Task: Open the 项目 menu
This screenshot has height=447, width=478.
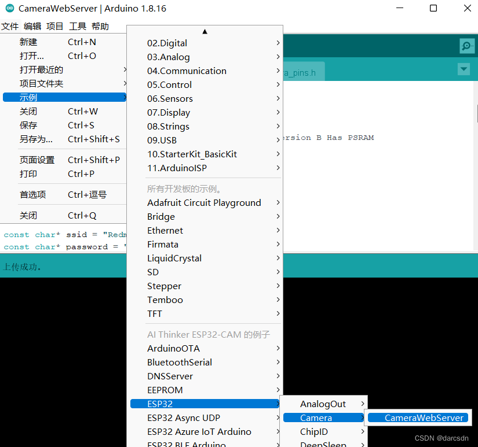Action: coord(55,27)
